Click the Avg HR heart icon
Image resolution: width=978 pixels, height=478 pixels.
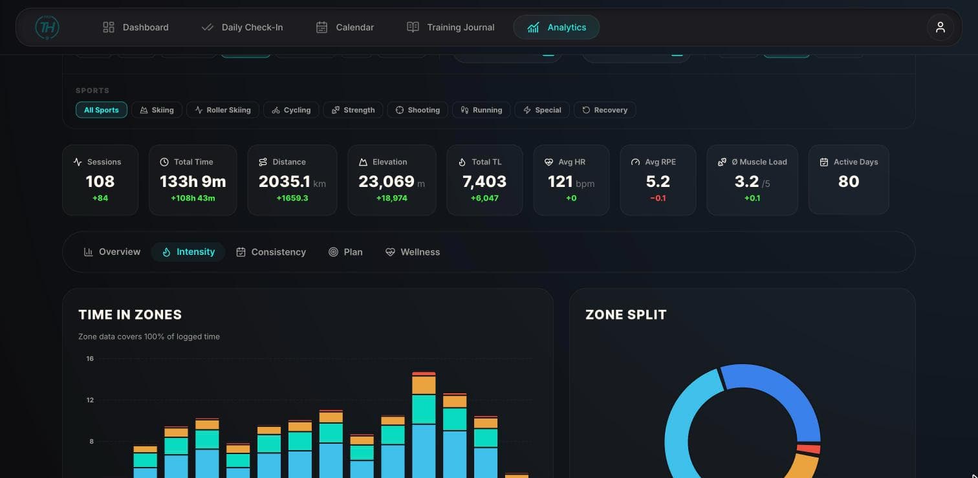549,162
